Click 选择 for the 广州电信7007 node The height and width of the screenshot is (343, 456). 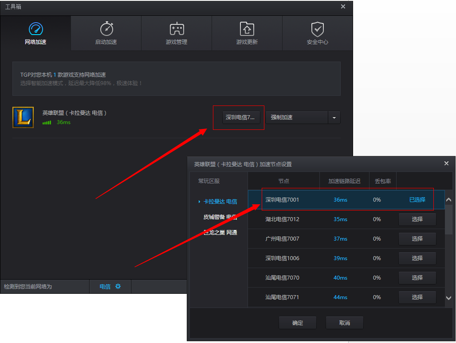tap(417, 239)
